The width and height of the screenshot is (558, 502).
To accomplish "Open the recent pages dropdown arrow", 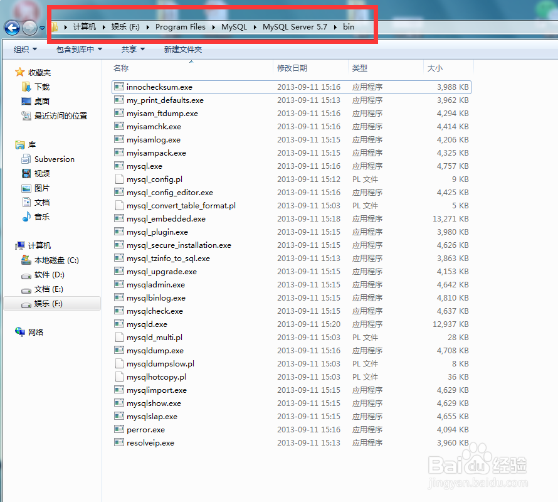I will (x=43, y=28).
